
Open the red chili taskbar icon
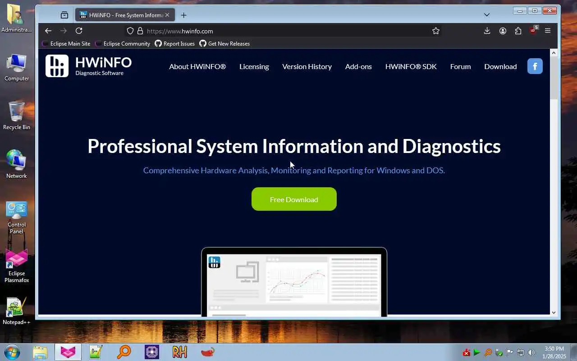pos(208,352)
